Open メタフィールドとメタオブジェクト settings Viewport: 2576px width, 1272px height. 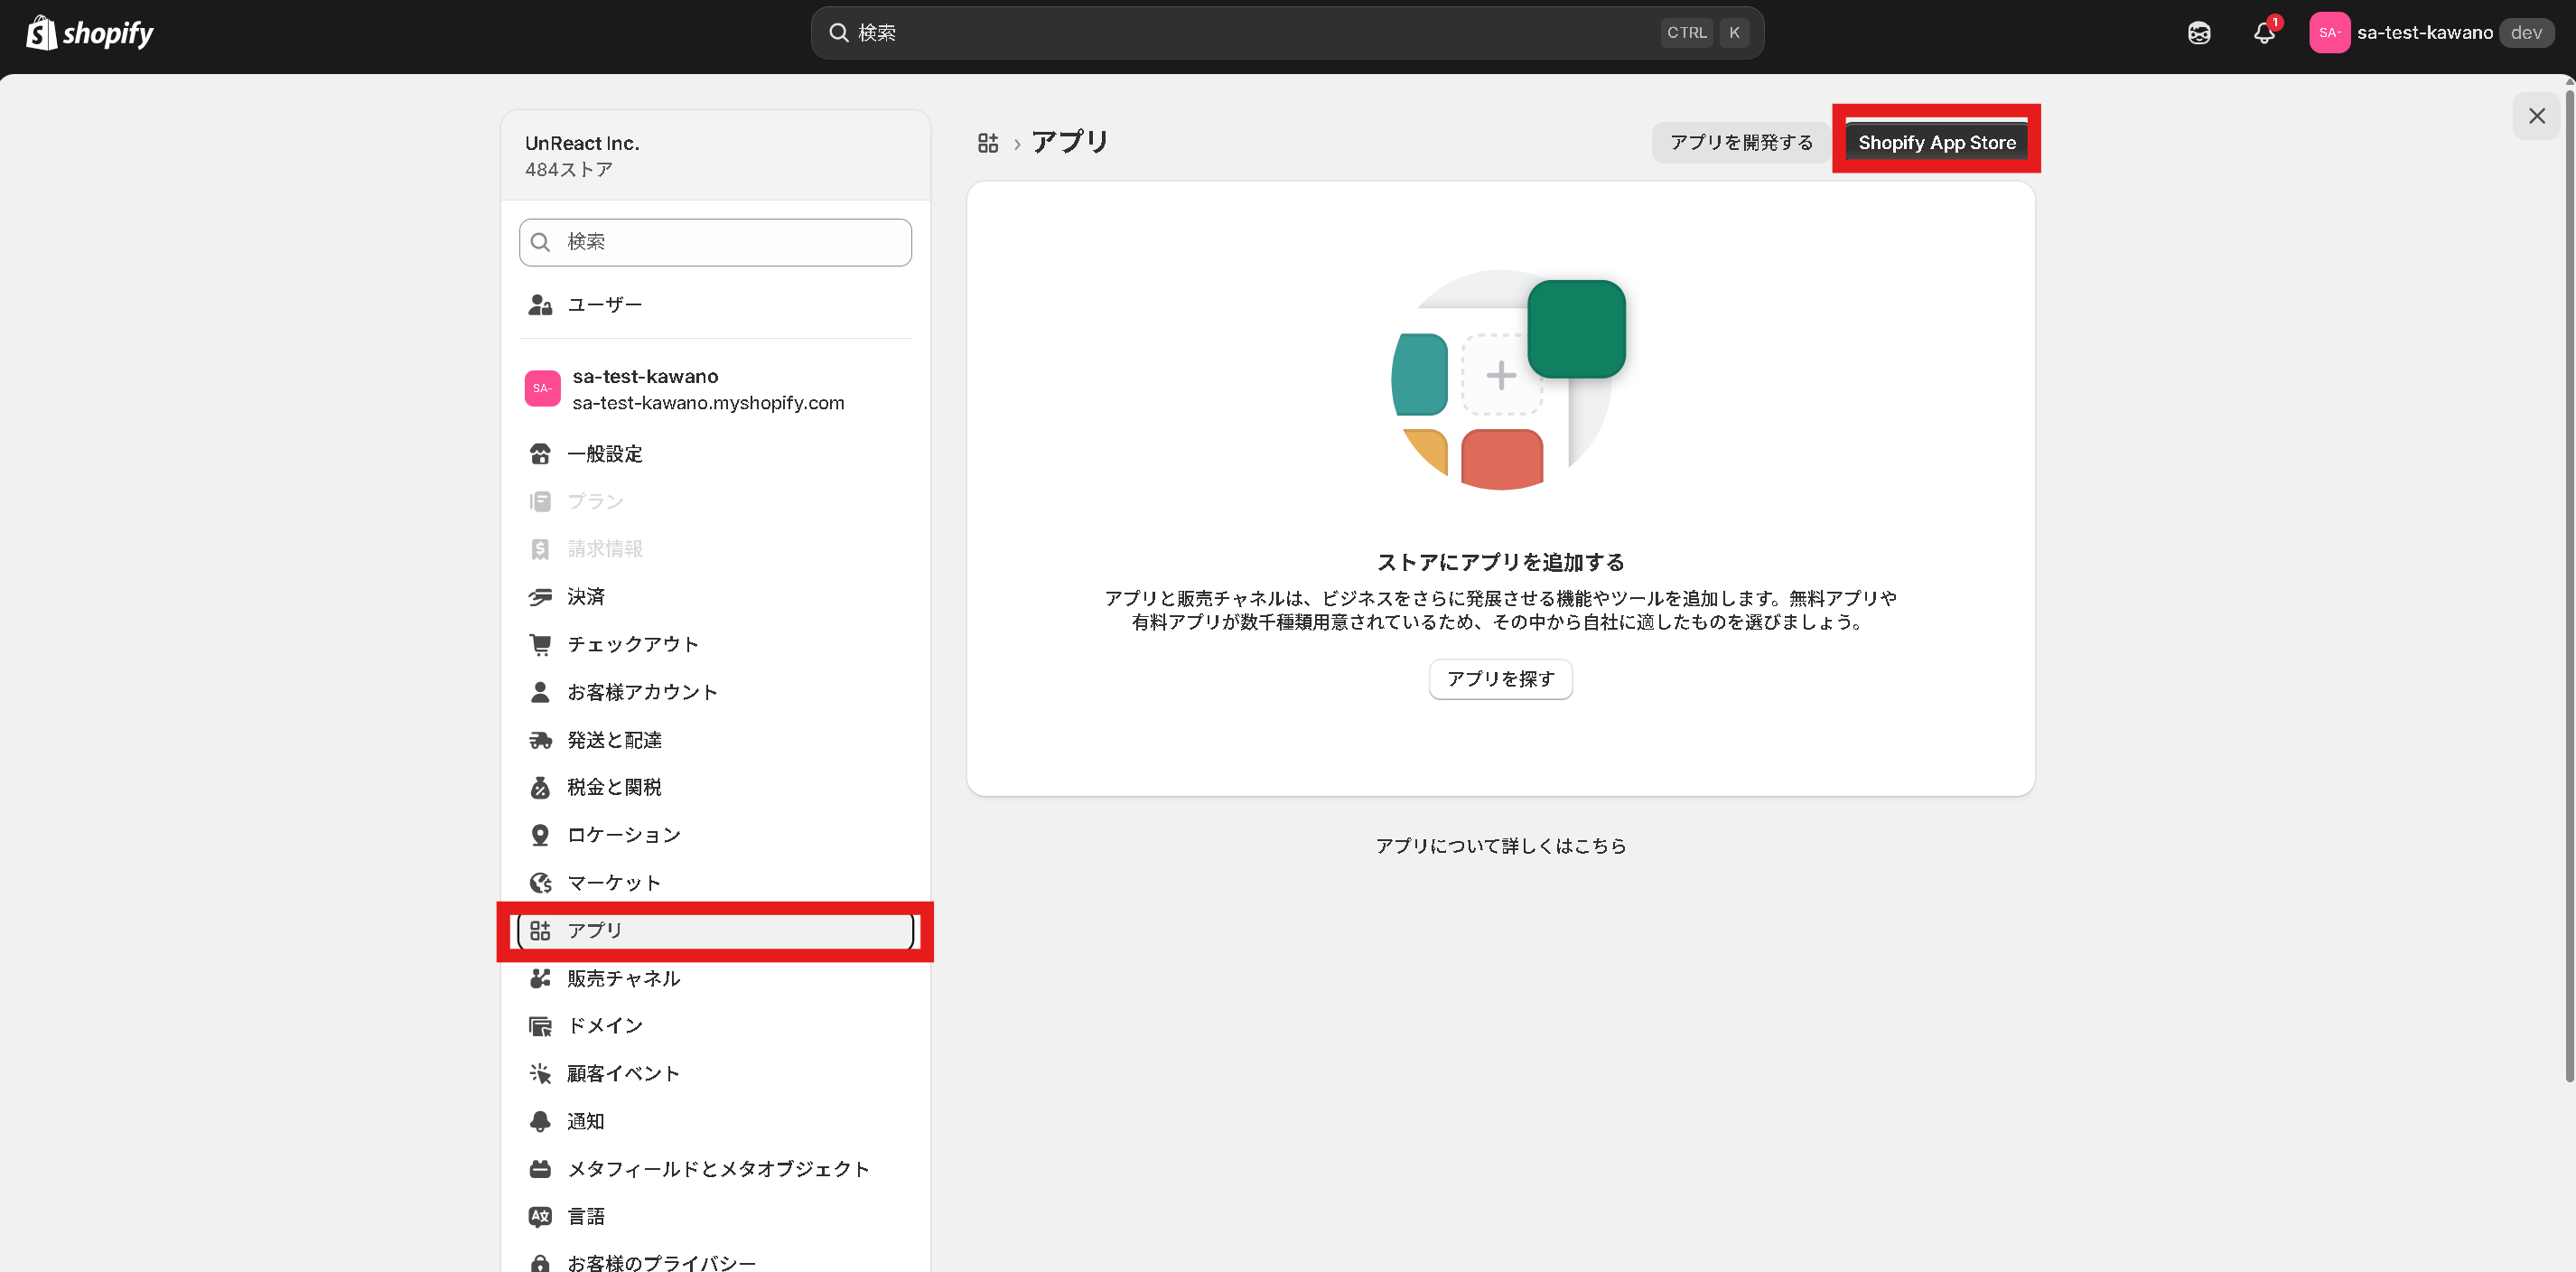coord(715,1169)
